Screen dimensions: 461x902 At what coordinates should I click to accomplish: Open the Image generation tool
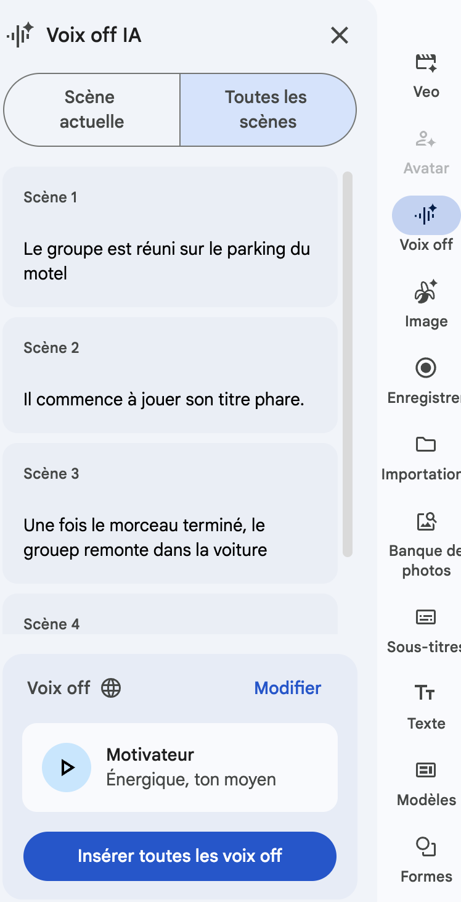(426, 292)
